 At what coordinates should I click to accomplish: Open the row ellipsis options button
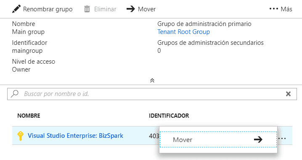282,138
